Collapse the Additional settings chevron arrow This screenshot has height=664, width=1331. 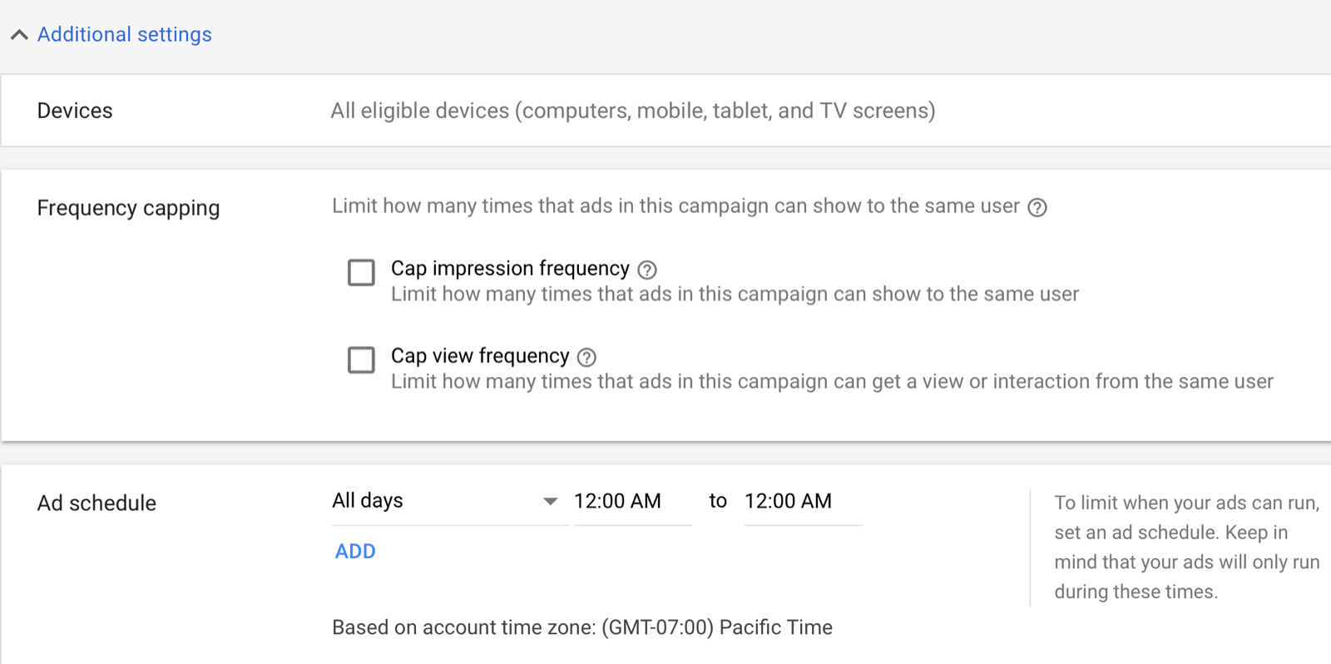[19, 35]
